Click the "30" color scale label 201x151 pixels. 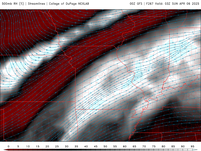pos(67,146)
